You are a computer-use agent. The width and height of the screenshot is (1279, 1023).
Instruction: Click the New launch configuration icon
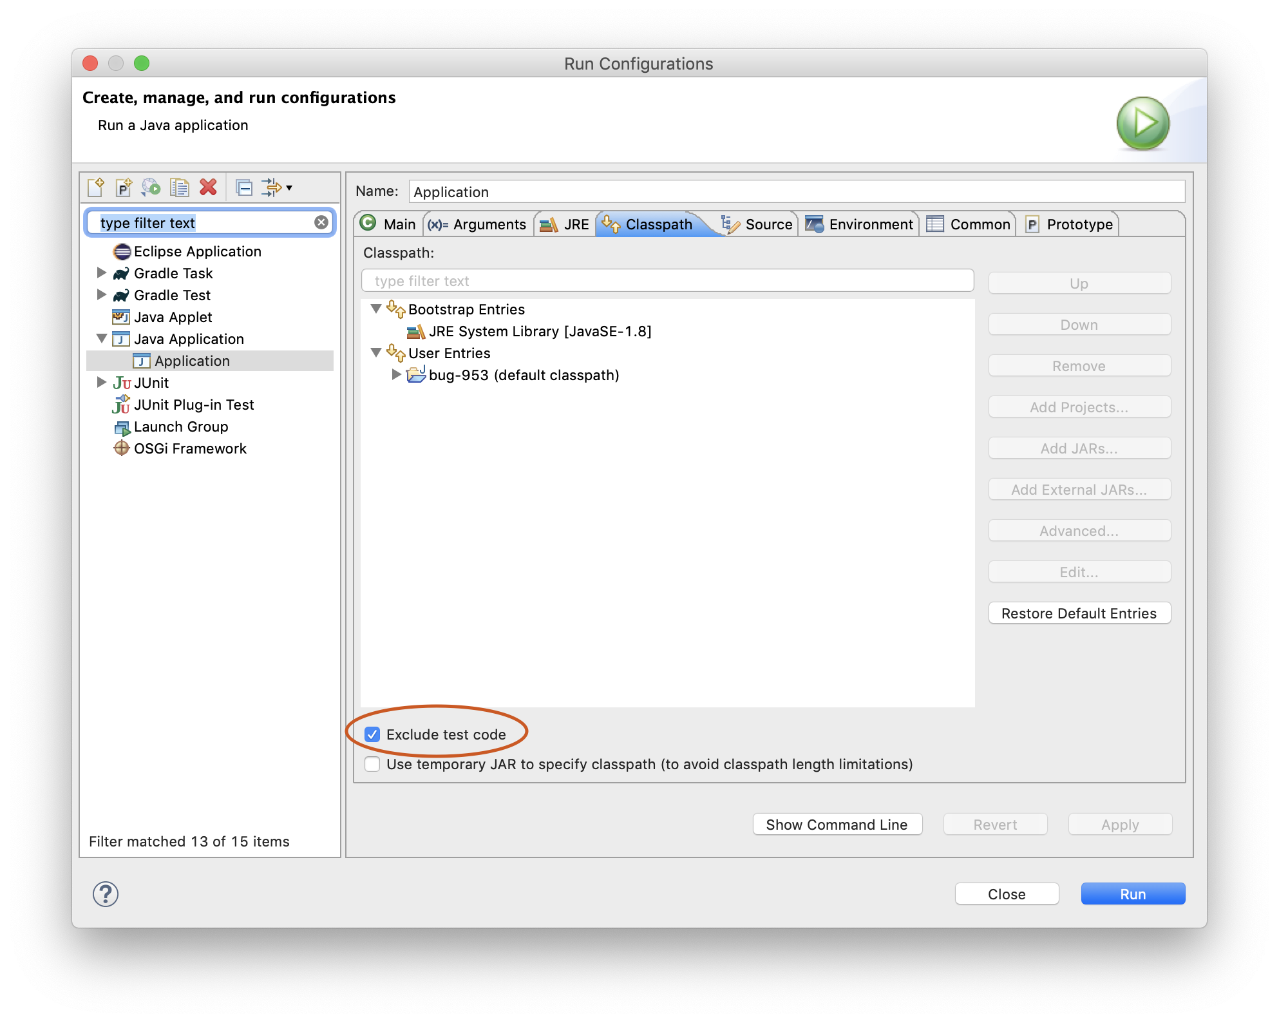96,187
